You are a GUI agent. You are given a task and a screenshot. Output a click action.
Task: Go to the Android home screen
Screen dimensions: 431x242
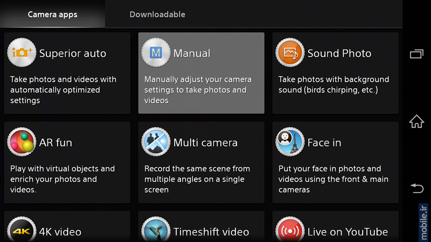416,122
